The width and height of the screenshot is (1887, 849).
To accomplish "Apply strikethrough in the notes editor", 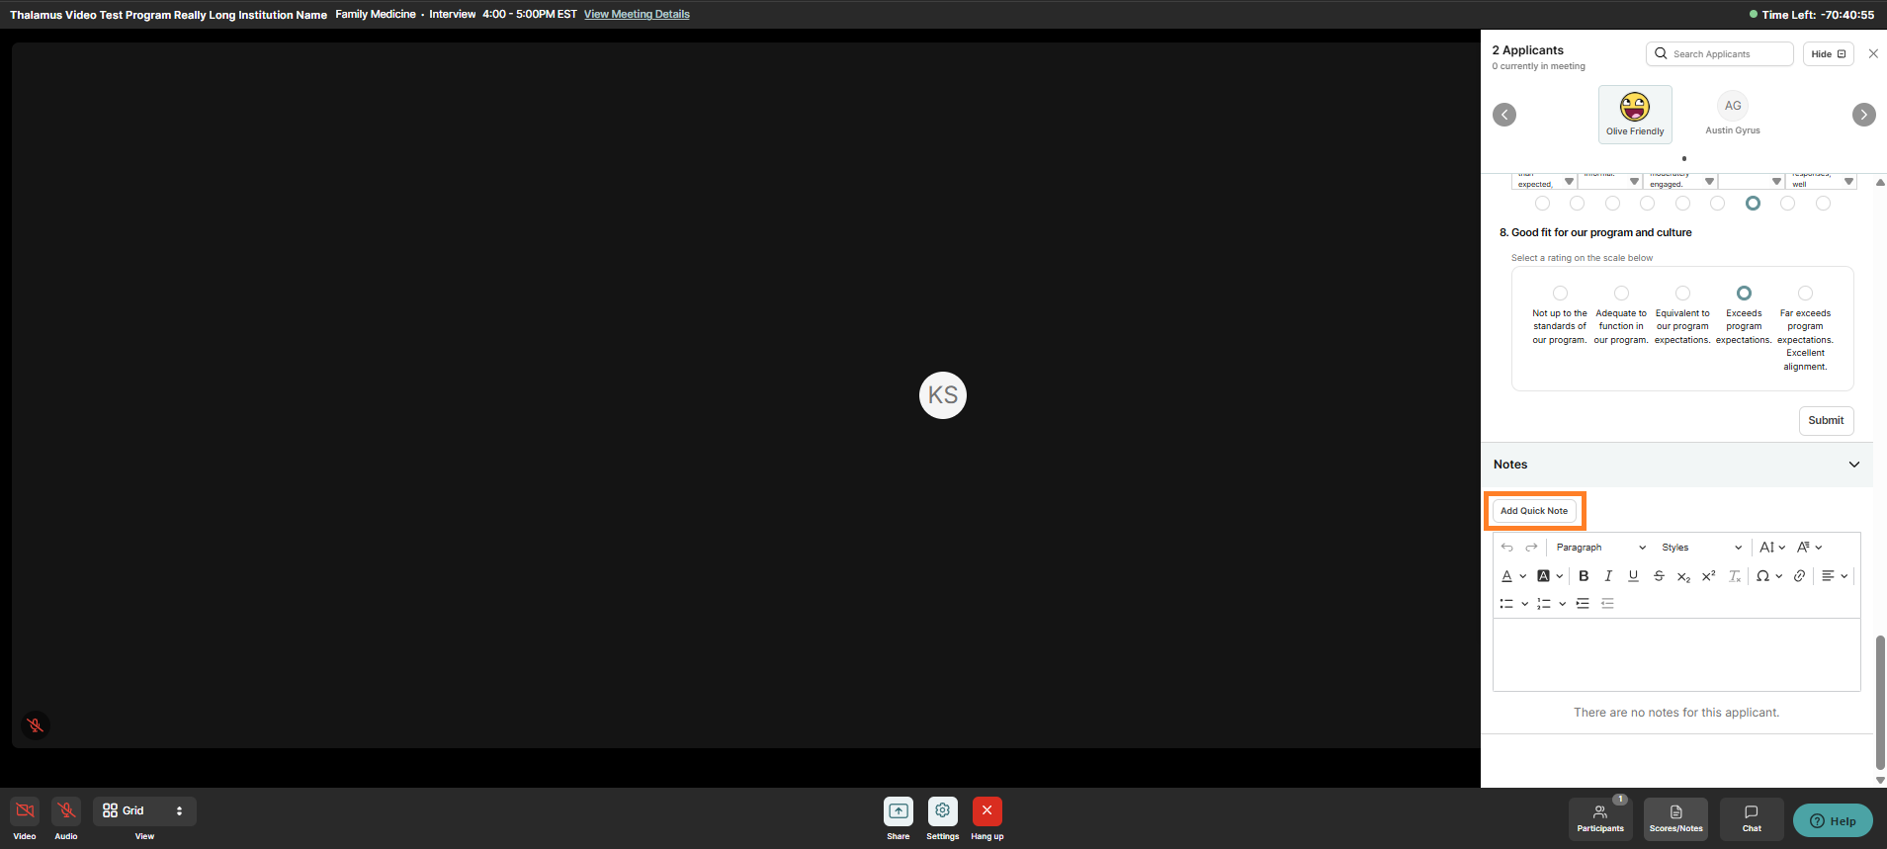I will click(1659, 576).
